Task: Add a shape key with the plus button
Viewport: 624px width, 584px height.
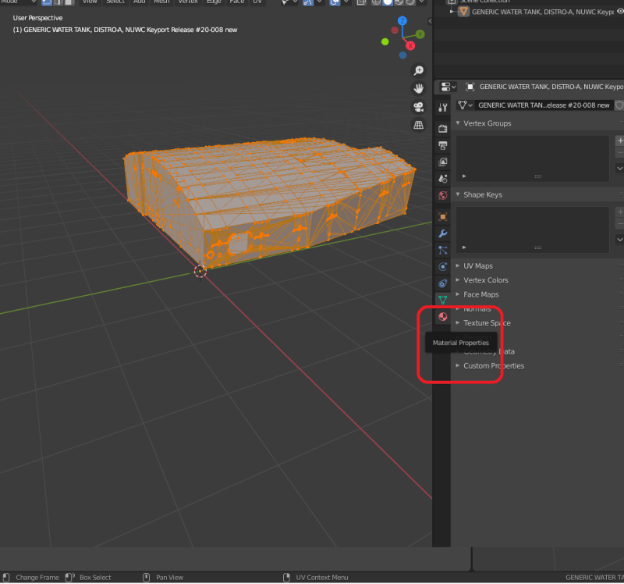Action: (620, 212)
